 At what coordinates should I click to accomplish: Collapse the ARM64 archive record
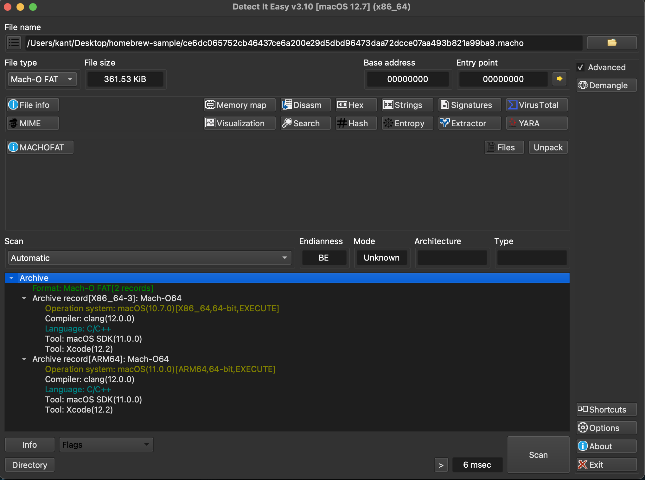pyautogui.click(x=24, y=359)
